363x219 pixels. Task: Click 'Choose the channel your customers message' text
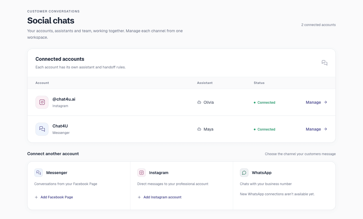[300, 154]
